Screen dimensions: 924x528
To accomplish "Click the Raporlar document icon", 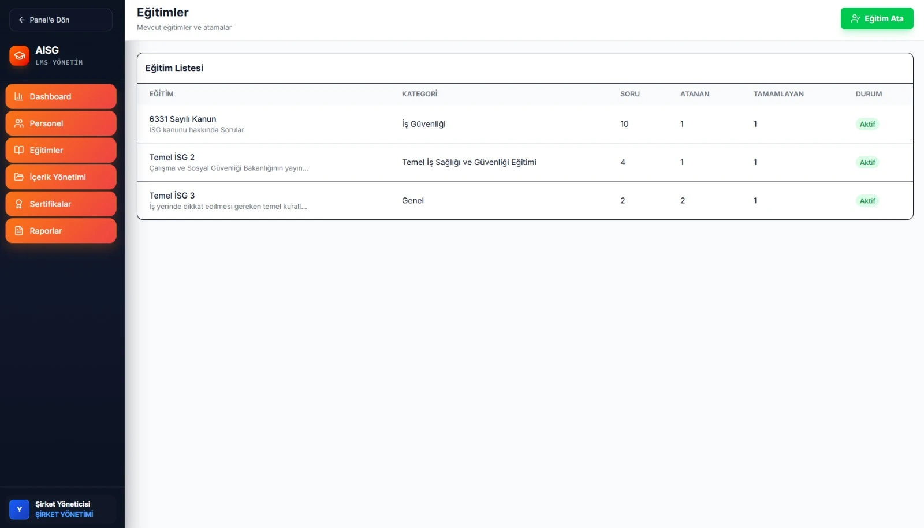I will click(18, 231).
